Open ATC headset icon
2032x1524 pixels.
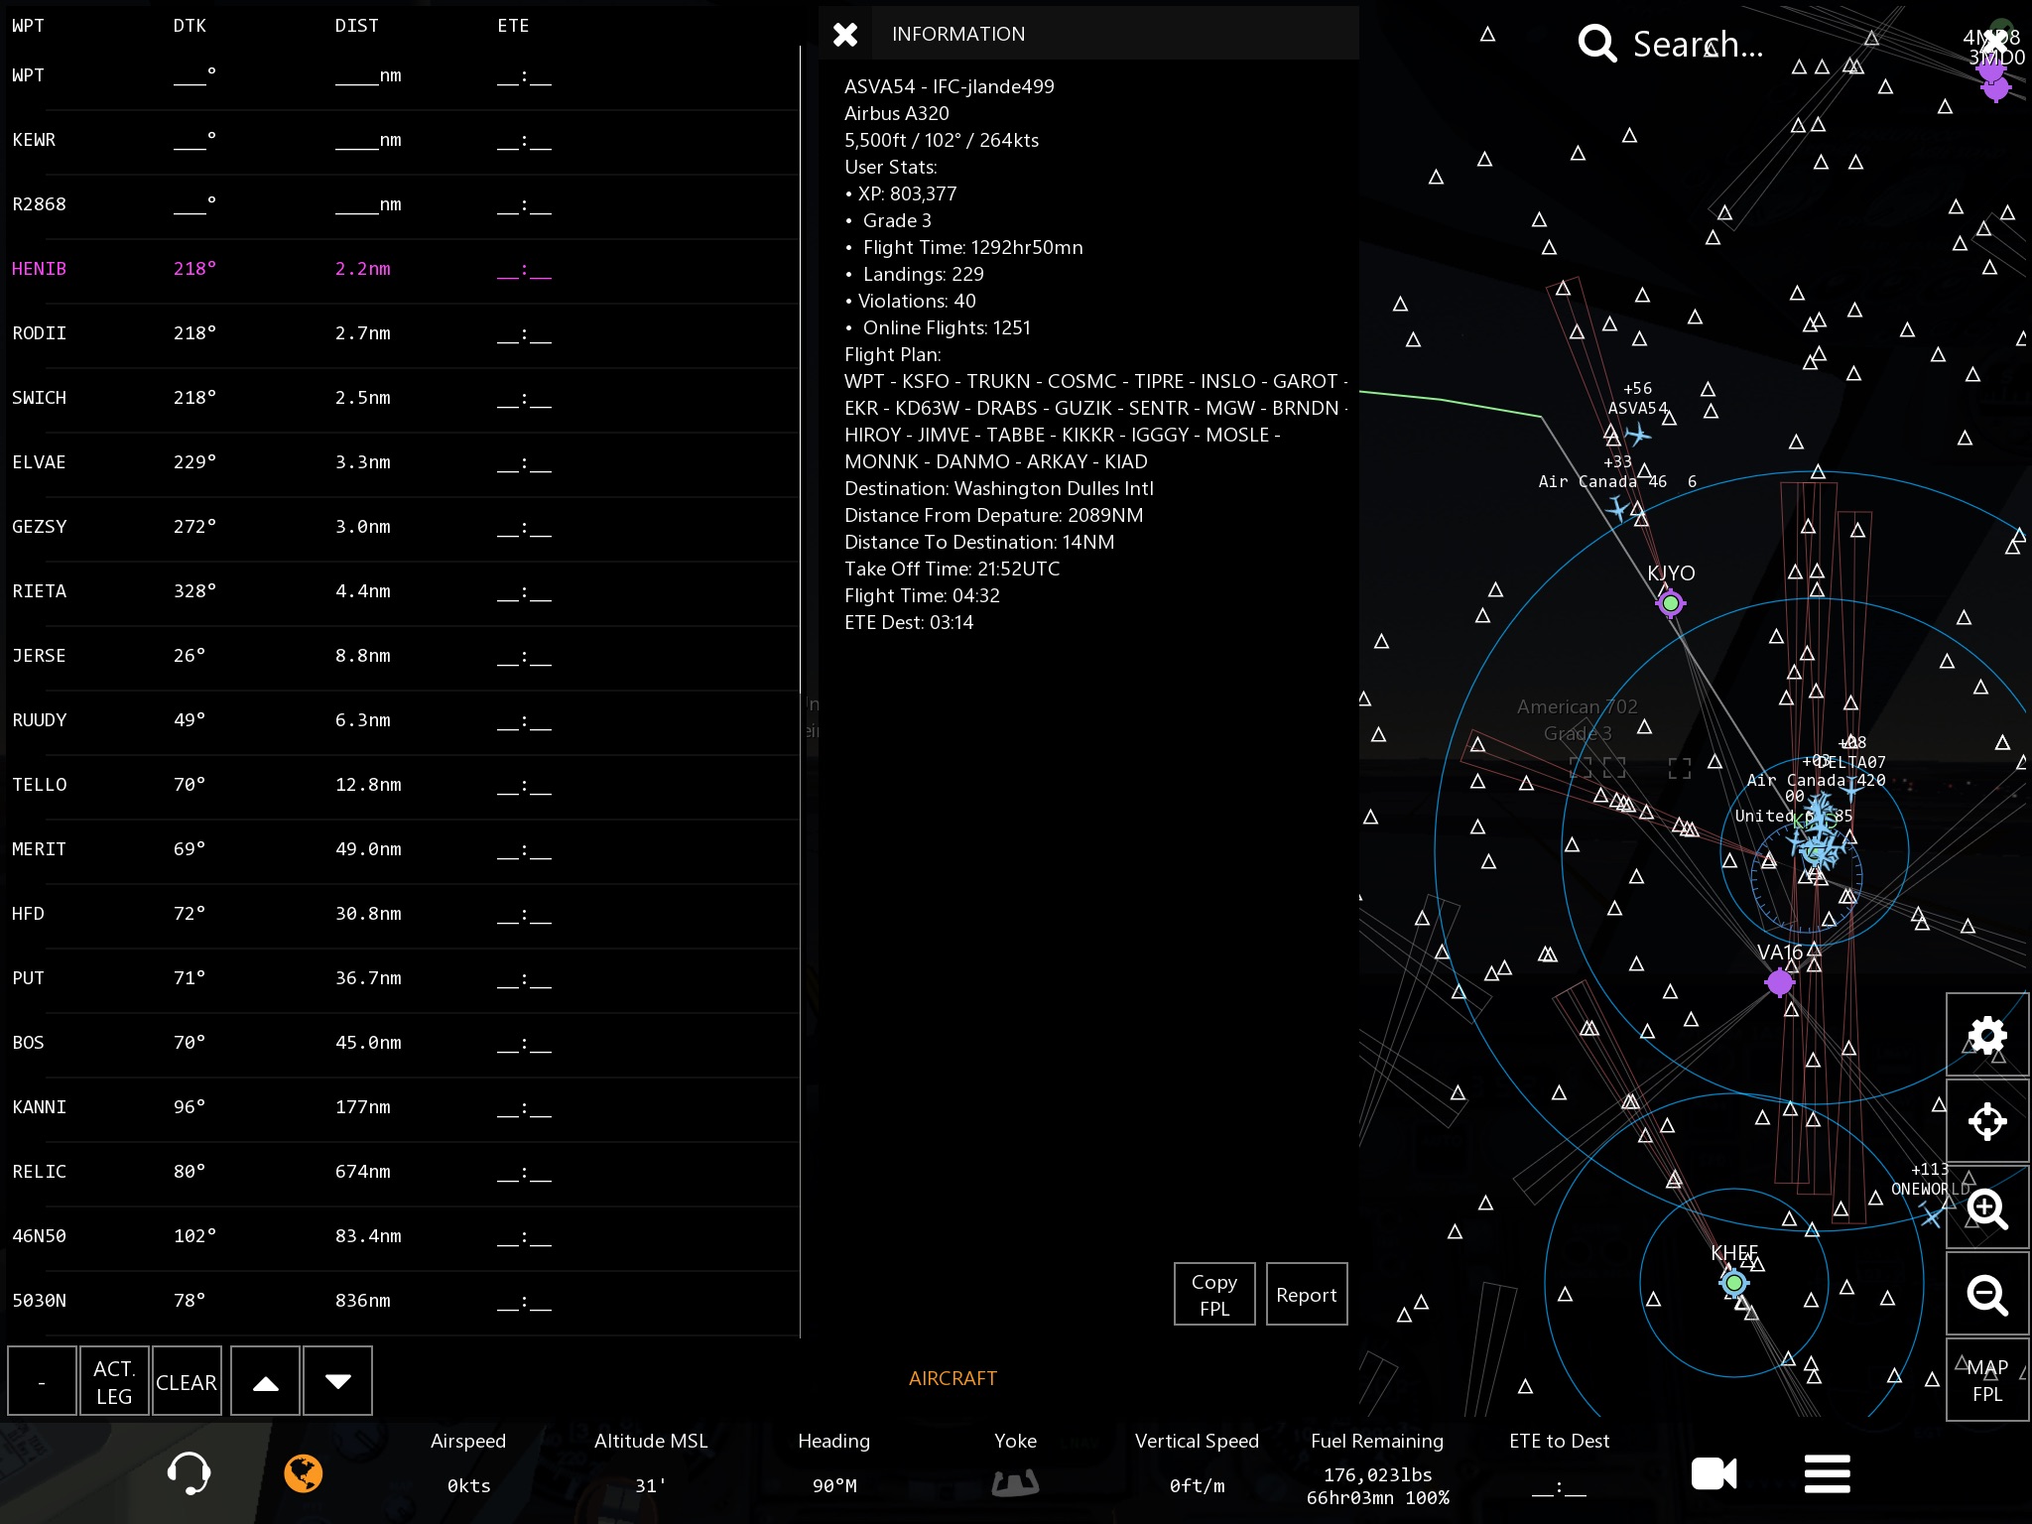pos(189,1473)
